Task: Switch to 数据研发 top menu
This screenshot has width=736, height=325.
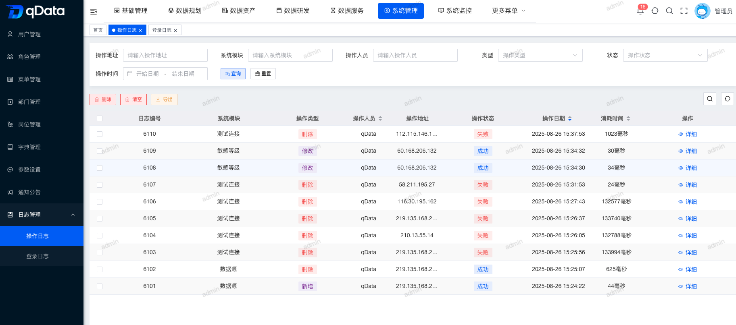Action: click(x=293, y=11)
